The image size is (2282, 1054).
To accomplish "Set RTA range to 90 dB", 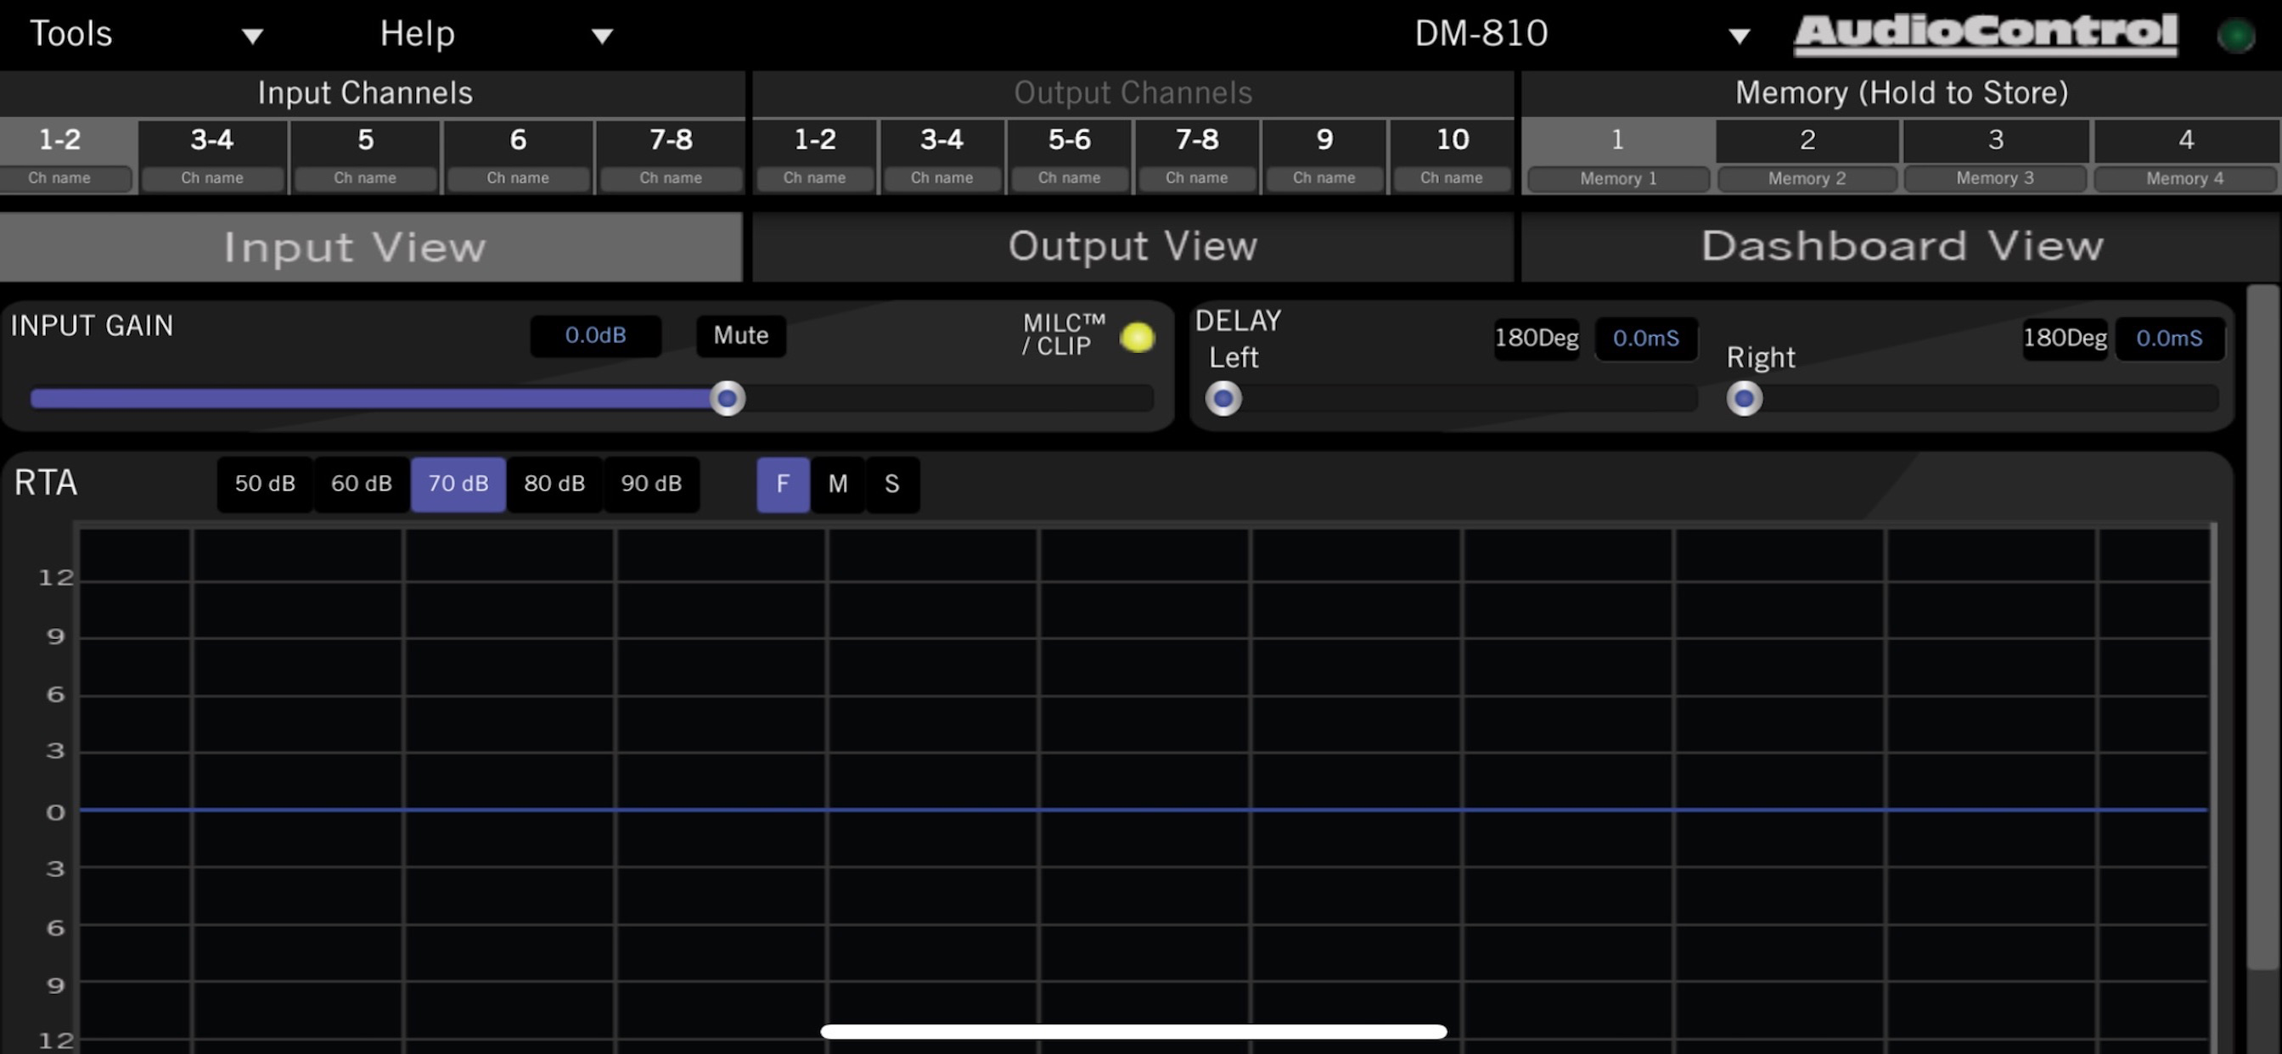I will [651, 485].
